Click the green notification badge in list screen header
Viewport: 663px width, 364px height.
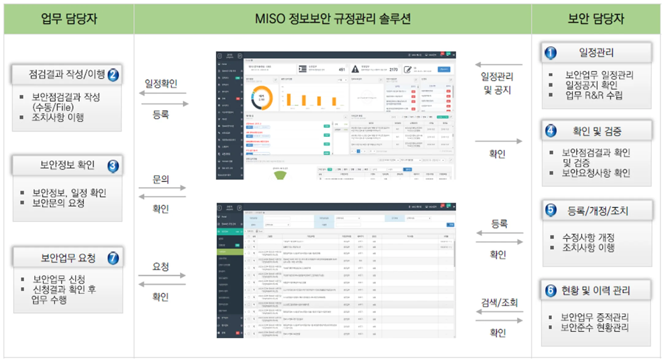pos(448,205)
